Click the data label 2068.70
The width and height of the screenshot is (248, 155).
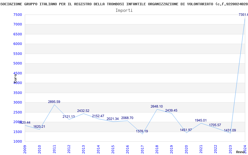[x=127, y=118]
